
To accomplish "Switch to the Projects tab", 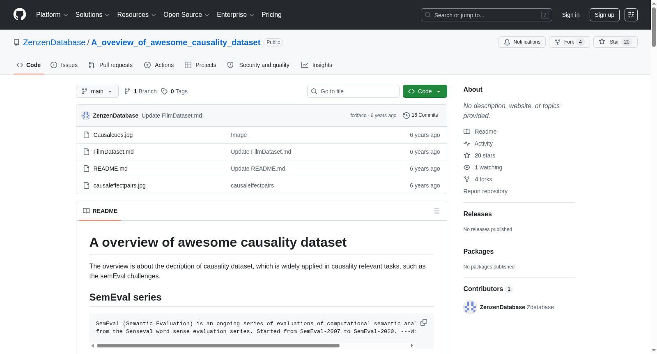I will 200,65.
